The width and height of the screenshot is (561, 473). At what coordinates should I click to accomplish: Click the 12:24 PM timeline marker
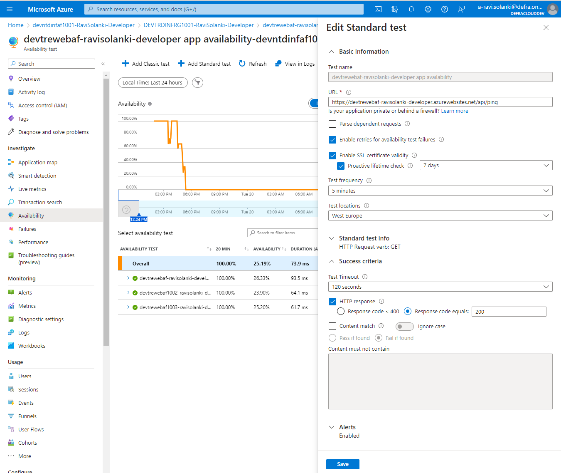click(x=139, y=219)
